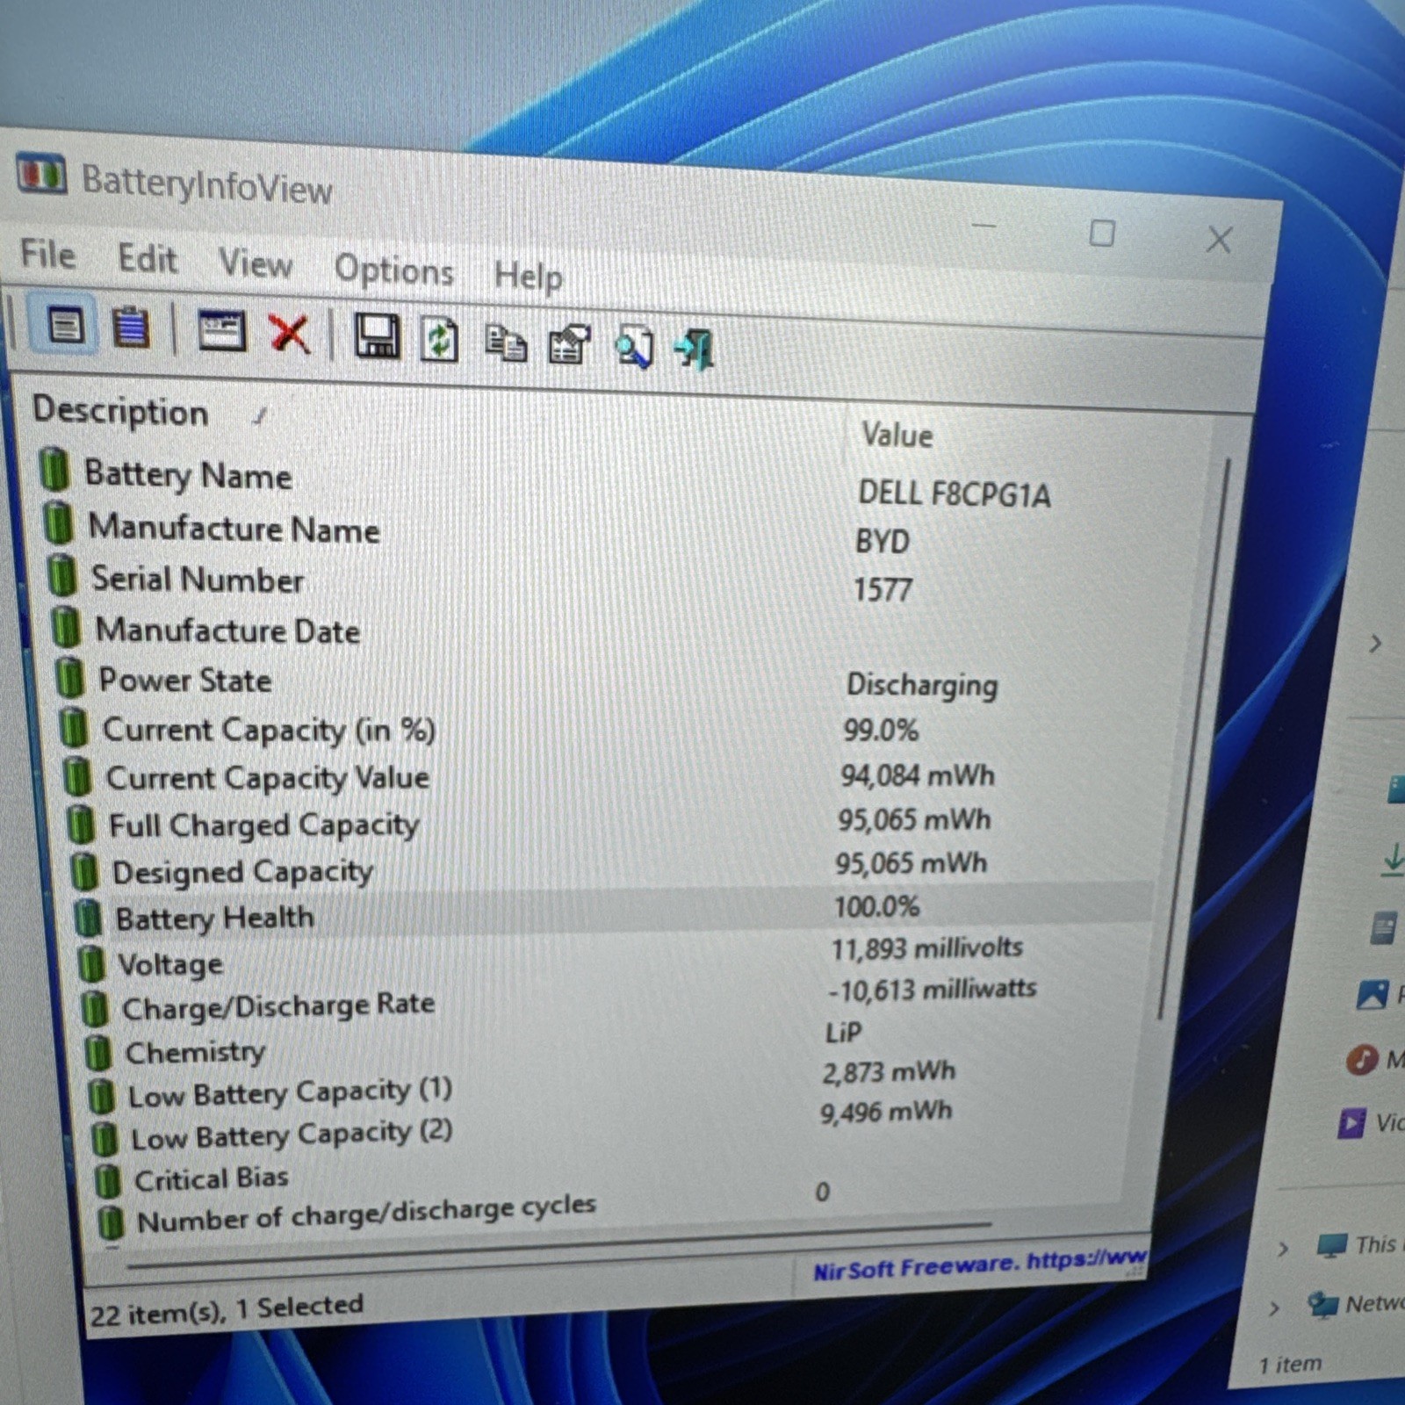
Task: Click the -10,613 milliwatts value
Action: tap(932, 990)
